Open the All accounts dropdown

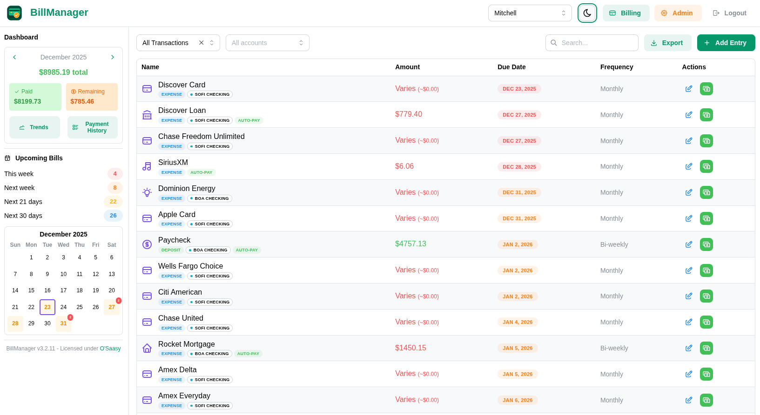click(x=268, y=43)
